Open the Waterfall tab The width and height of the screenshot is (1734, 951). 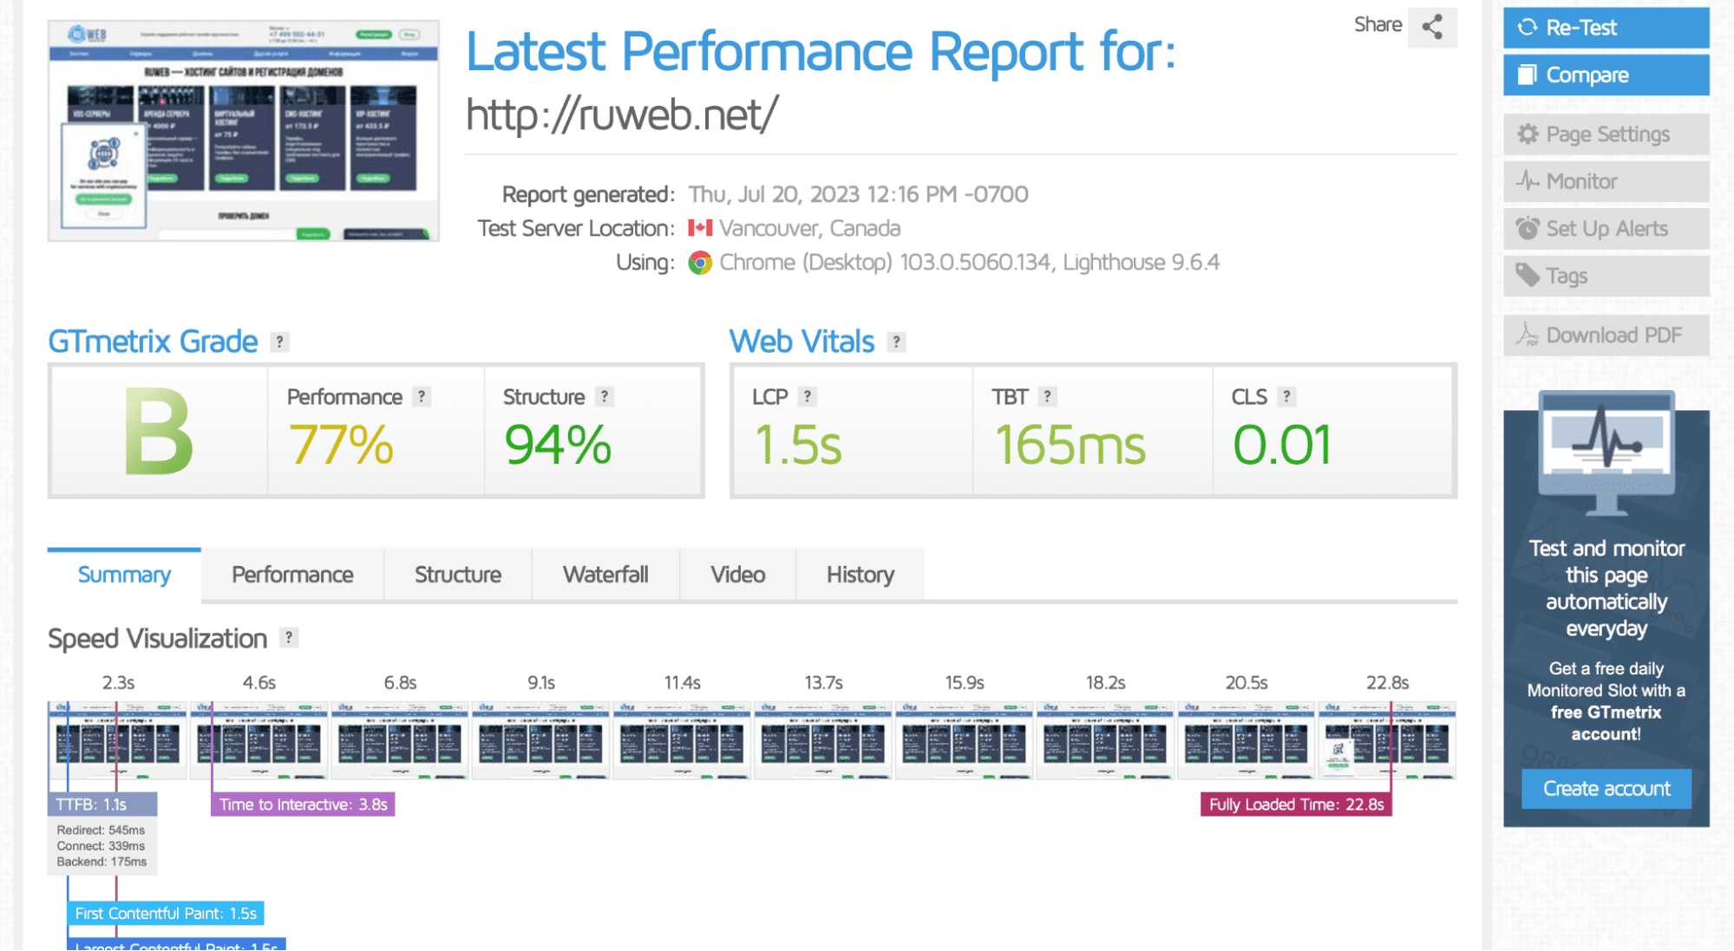click(x=605, y=575)
